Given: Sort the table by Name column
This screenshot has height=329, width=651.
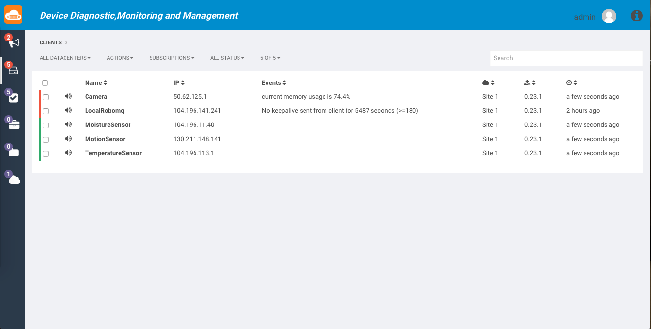Looking at the screenshot, I should tap(96, 83).
